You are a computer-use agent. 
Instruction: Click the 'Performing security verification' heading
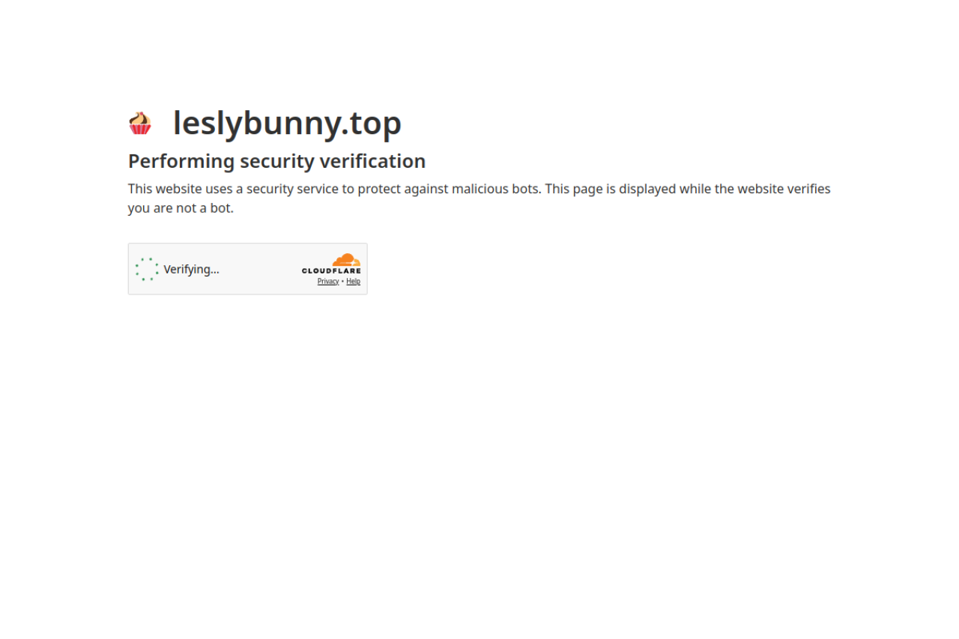tap(276, 161)
